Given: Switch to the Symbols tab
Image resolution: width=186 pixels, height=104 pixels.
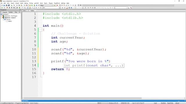Looking at the screenshot, I should point(11,12).
